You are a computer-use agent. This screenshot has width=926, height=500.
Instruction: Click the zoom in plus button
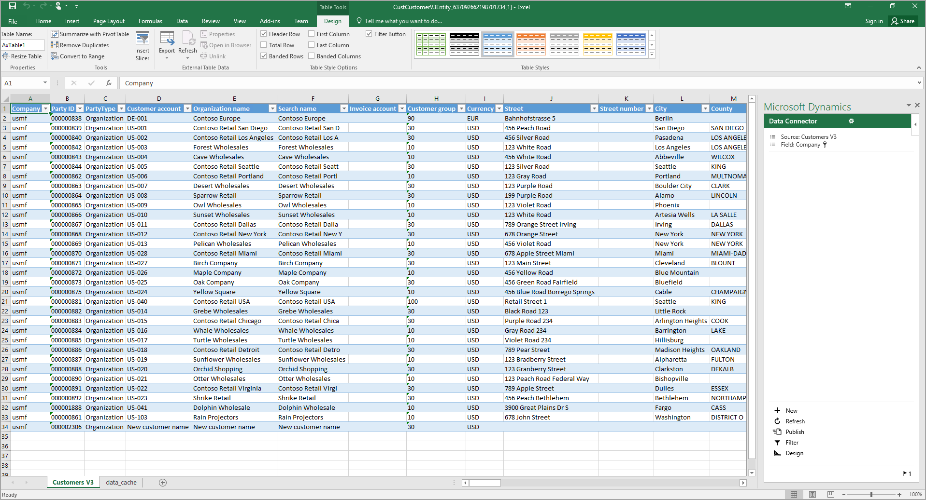pyautogui.click(x=899, y=494)
